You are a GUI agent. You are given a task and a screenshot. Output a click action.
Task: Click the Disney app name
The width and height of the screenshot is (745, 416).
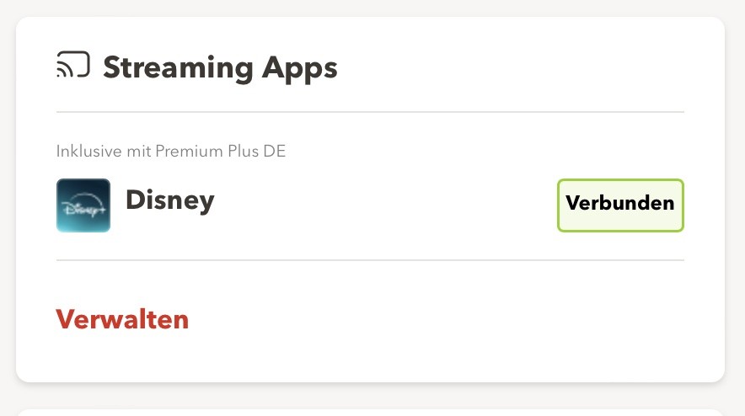(x=169, y=200)
